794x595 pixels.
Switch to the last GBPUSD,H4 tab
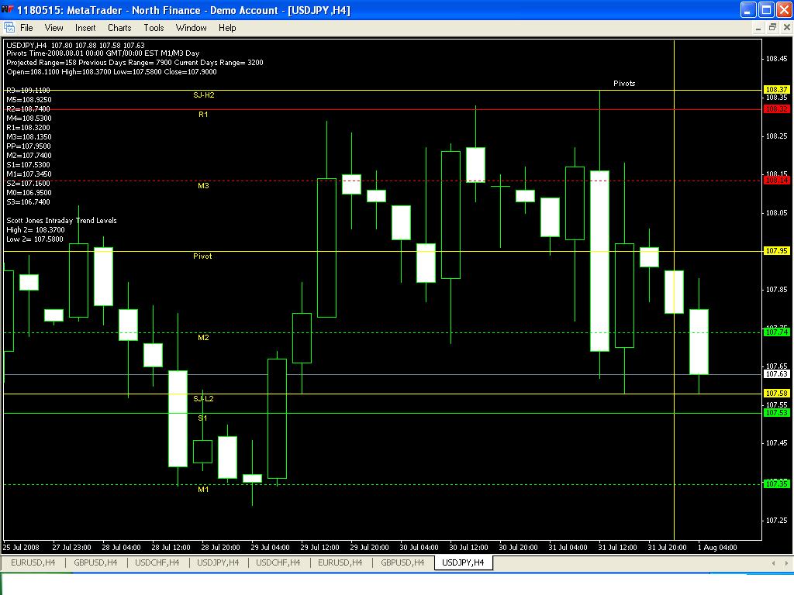click(x=402, y=562)
